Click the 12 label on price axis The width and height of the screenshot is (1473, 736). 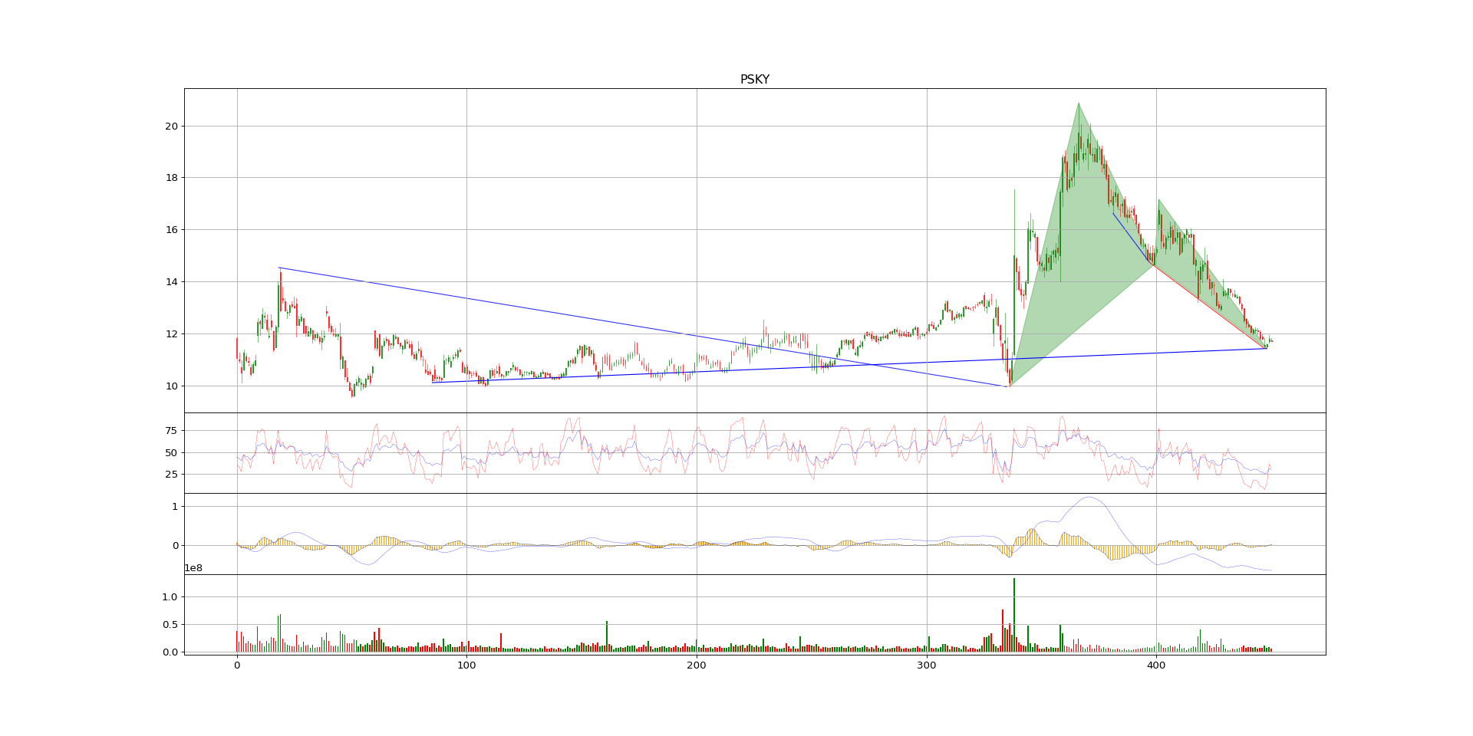171,334
